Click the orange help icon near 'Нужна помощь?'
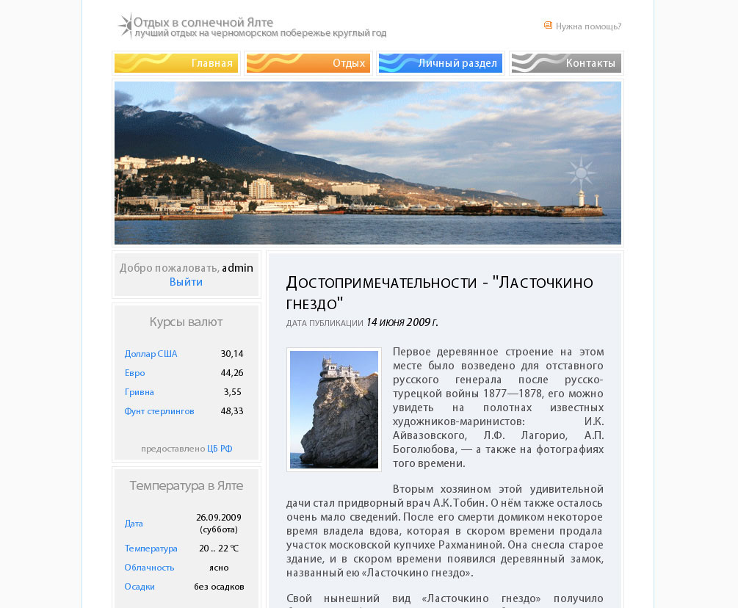738x608 pixels. (548, 25)
